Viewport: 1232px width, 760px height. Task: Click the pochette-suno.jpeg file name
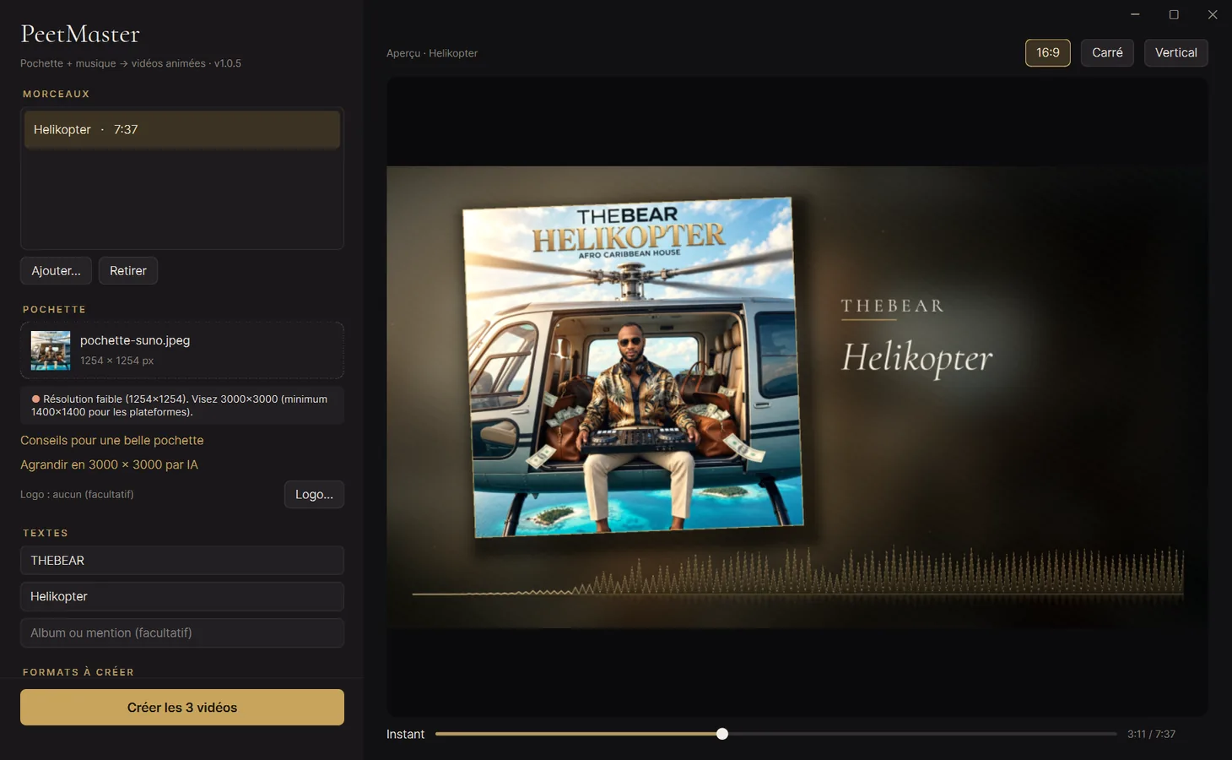point(135,340)
